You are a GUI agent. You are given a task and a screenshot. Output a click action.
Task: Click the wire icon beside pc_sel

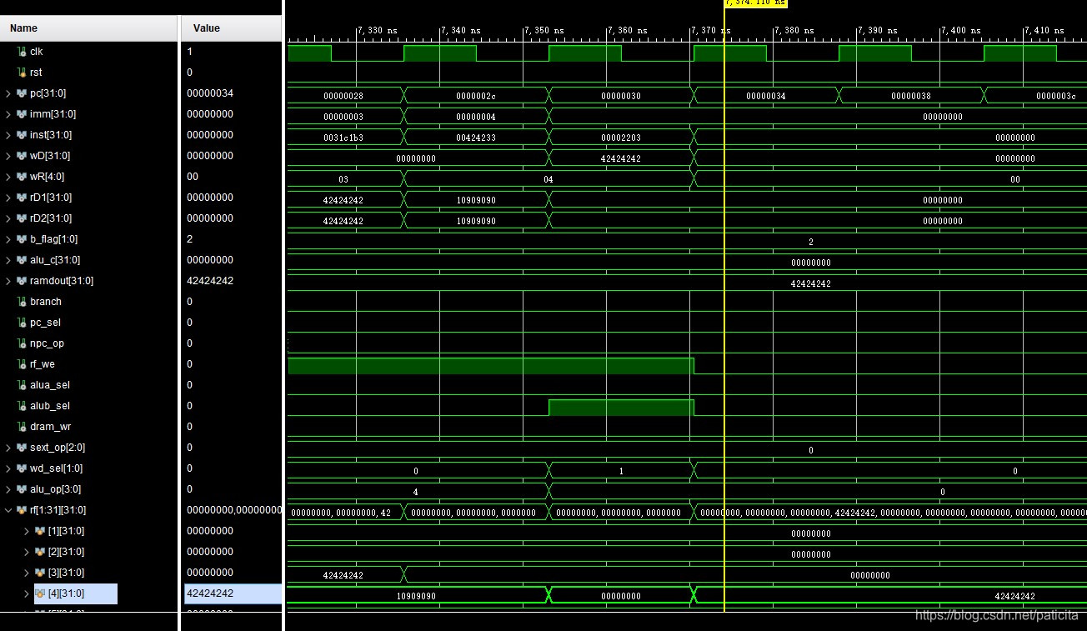(x=22, y=323)
